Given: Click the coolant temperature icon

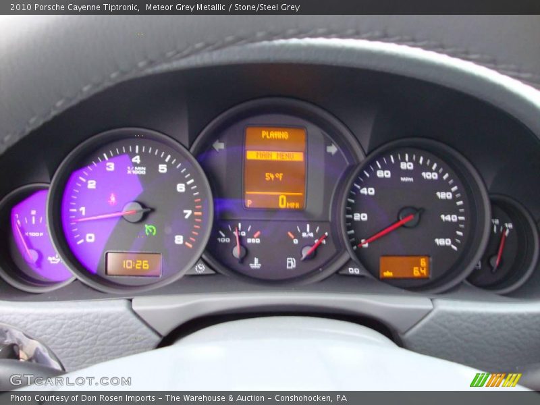Looking at the screenshot, I should point(255,262).
